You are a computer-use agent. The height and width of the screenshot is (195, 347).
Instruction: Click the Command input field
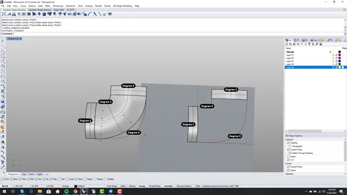pos(178,34)
